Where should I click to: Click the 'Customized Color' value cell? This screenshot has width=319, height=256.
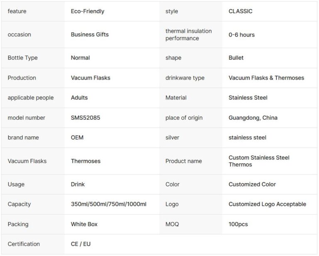click(x=252, y=184)
